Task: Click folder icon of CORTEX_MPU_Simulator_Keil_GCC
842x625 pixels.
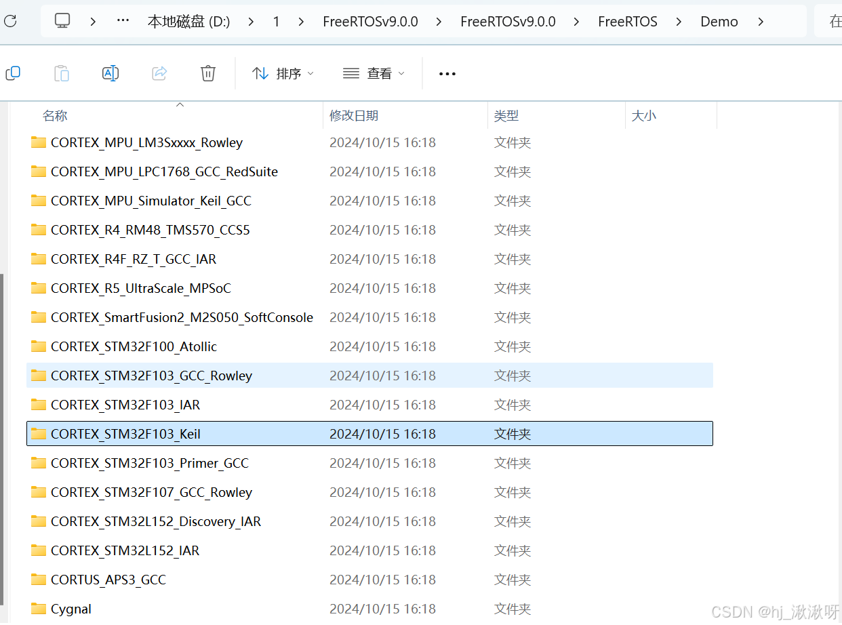Action: pyautogui.click(x=39, y=201)
